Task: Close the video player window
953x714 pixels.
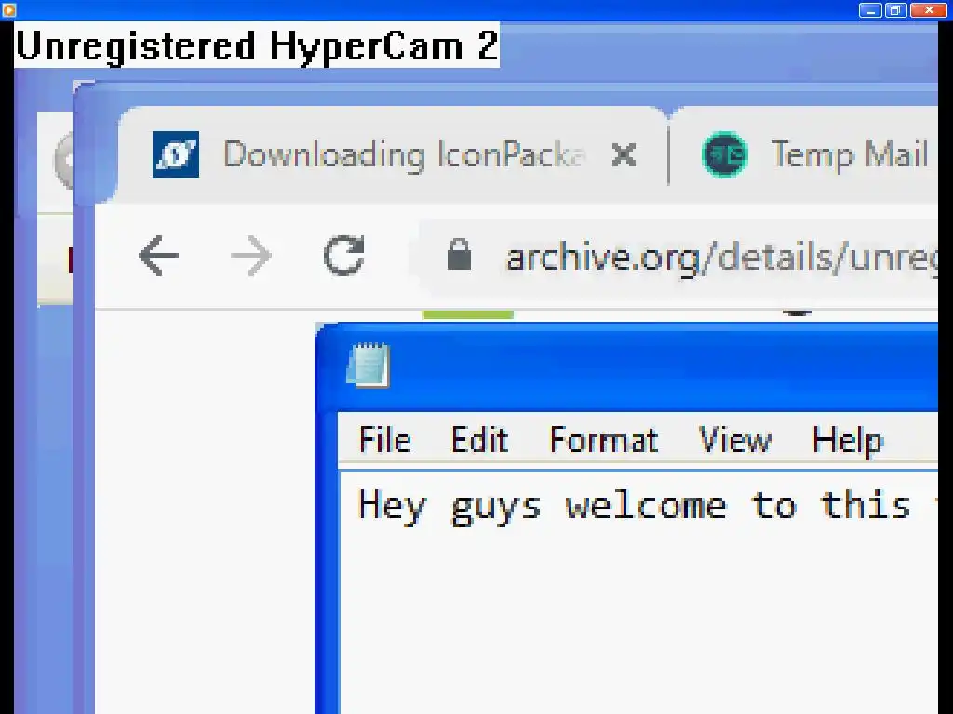Action: tap(929, 10)
